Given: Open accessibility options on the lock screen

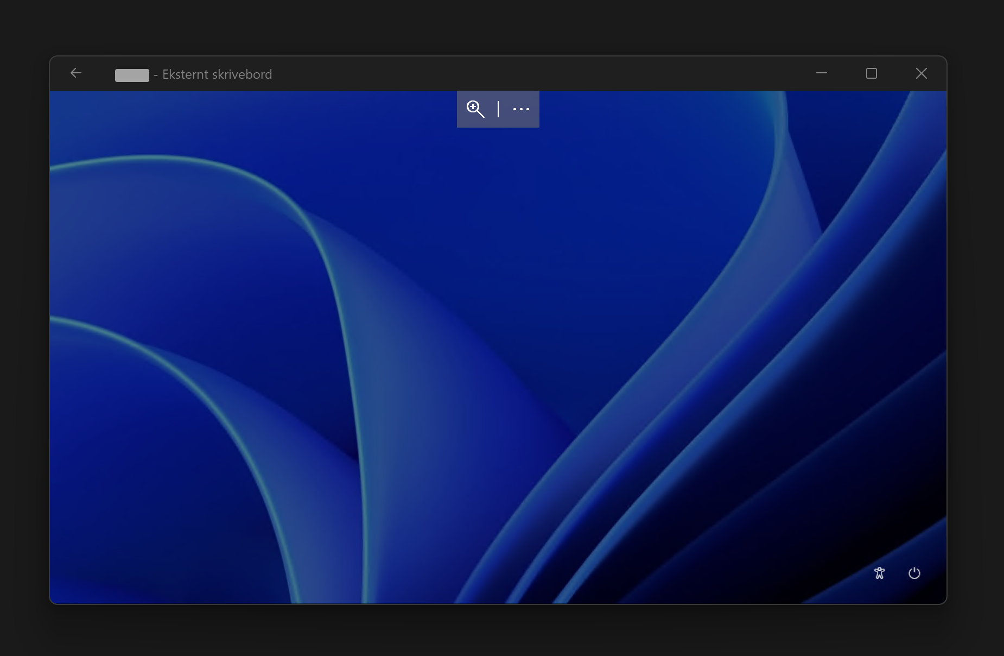Looking at the screenshot, I should pos(879,573).
